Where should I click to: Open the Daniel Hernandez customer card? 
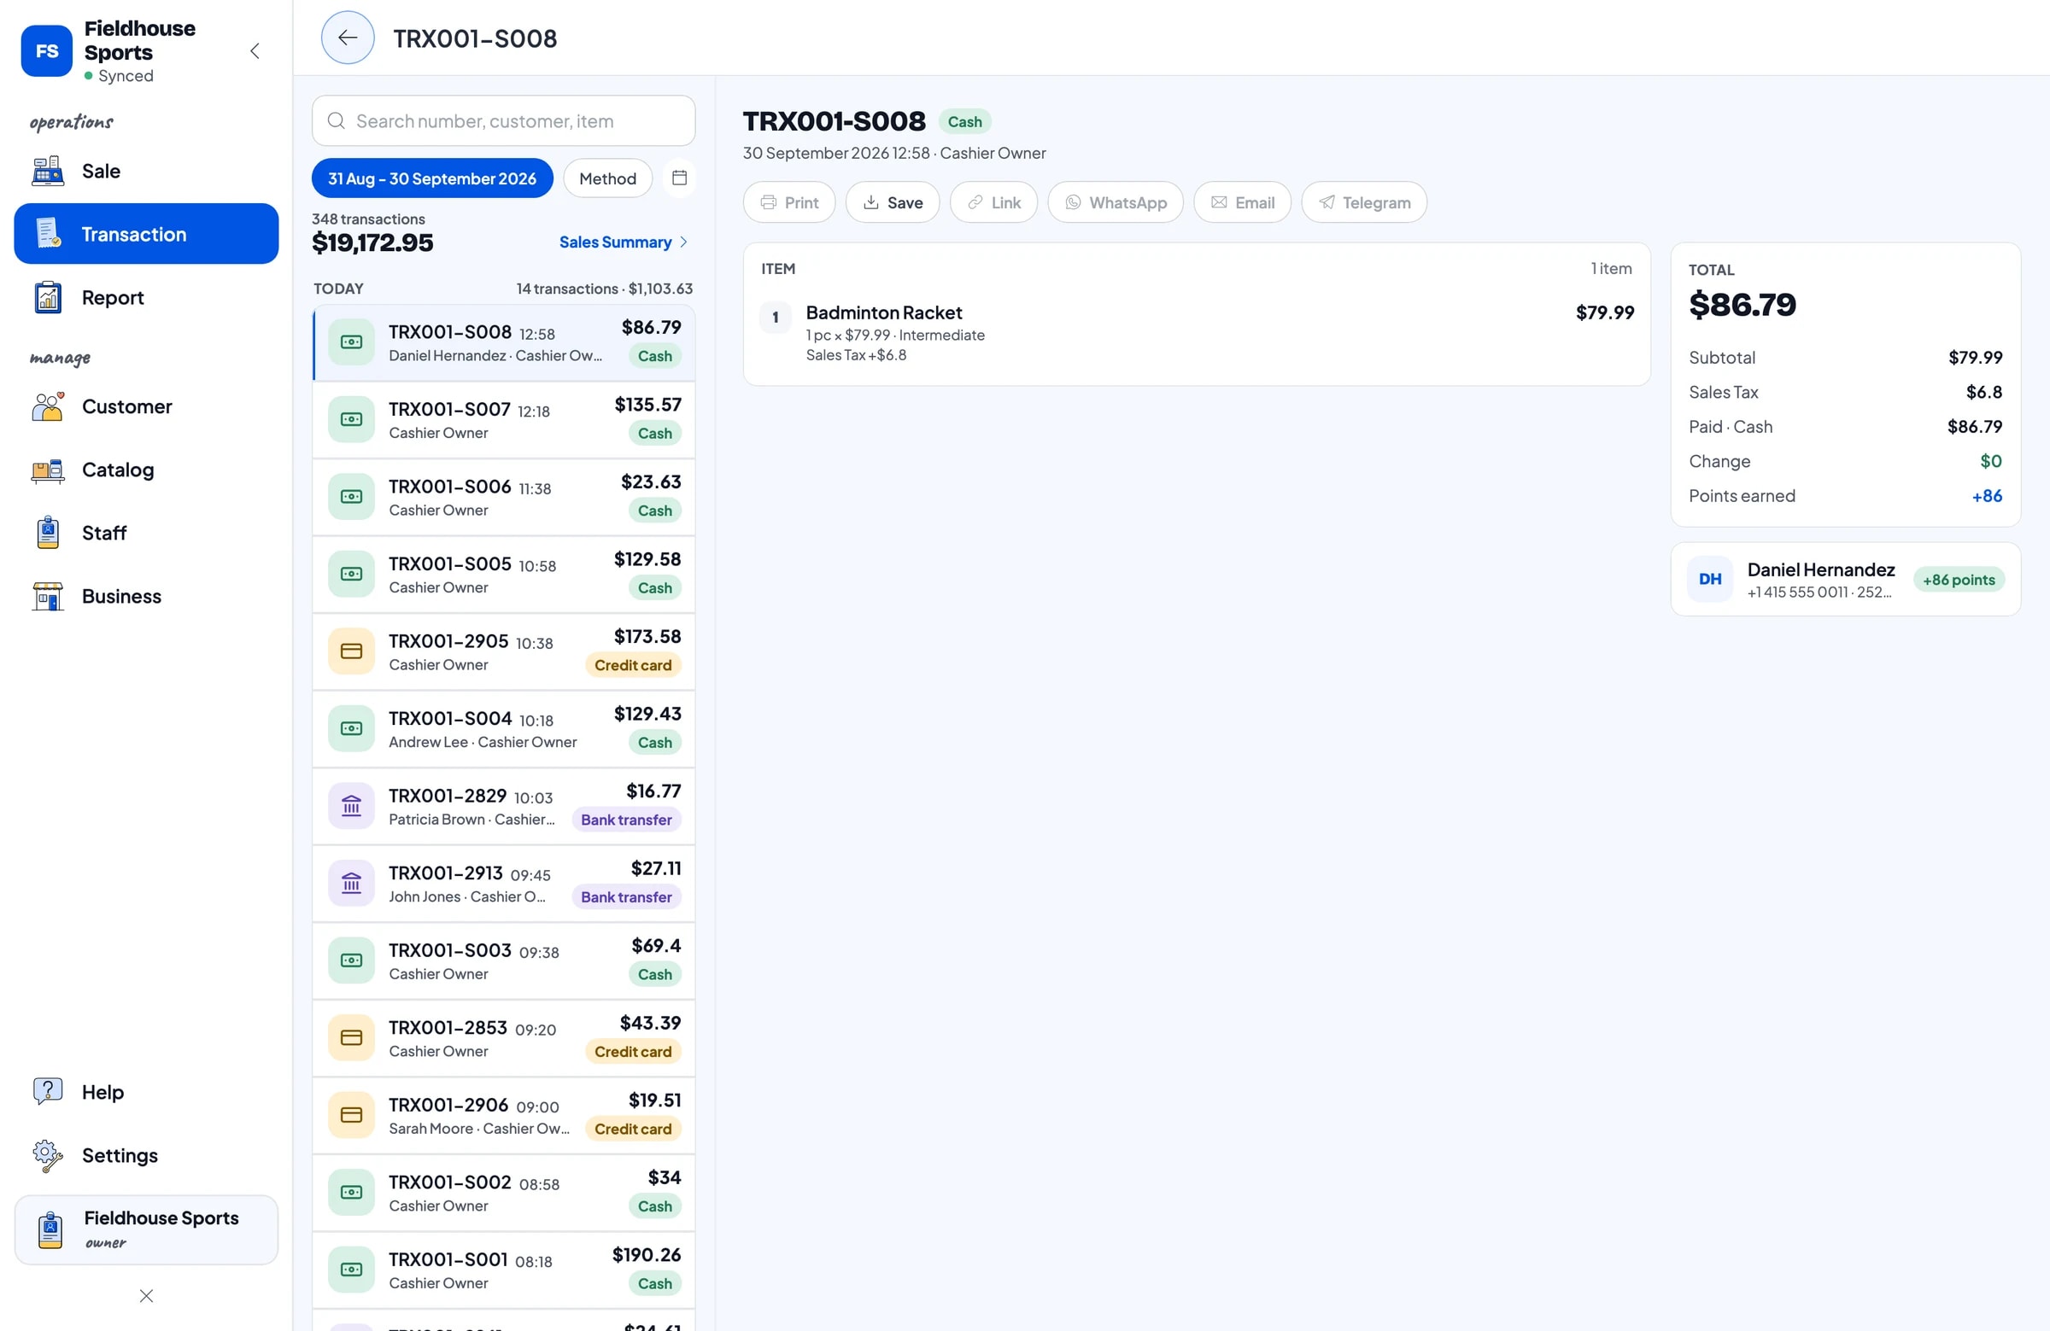(x=1845, y=580)
